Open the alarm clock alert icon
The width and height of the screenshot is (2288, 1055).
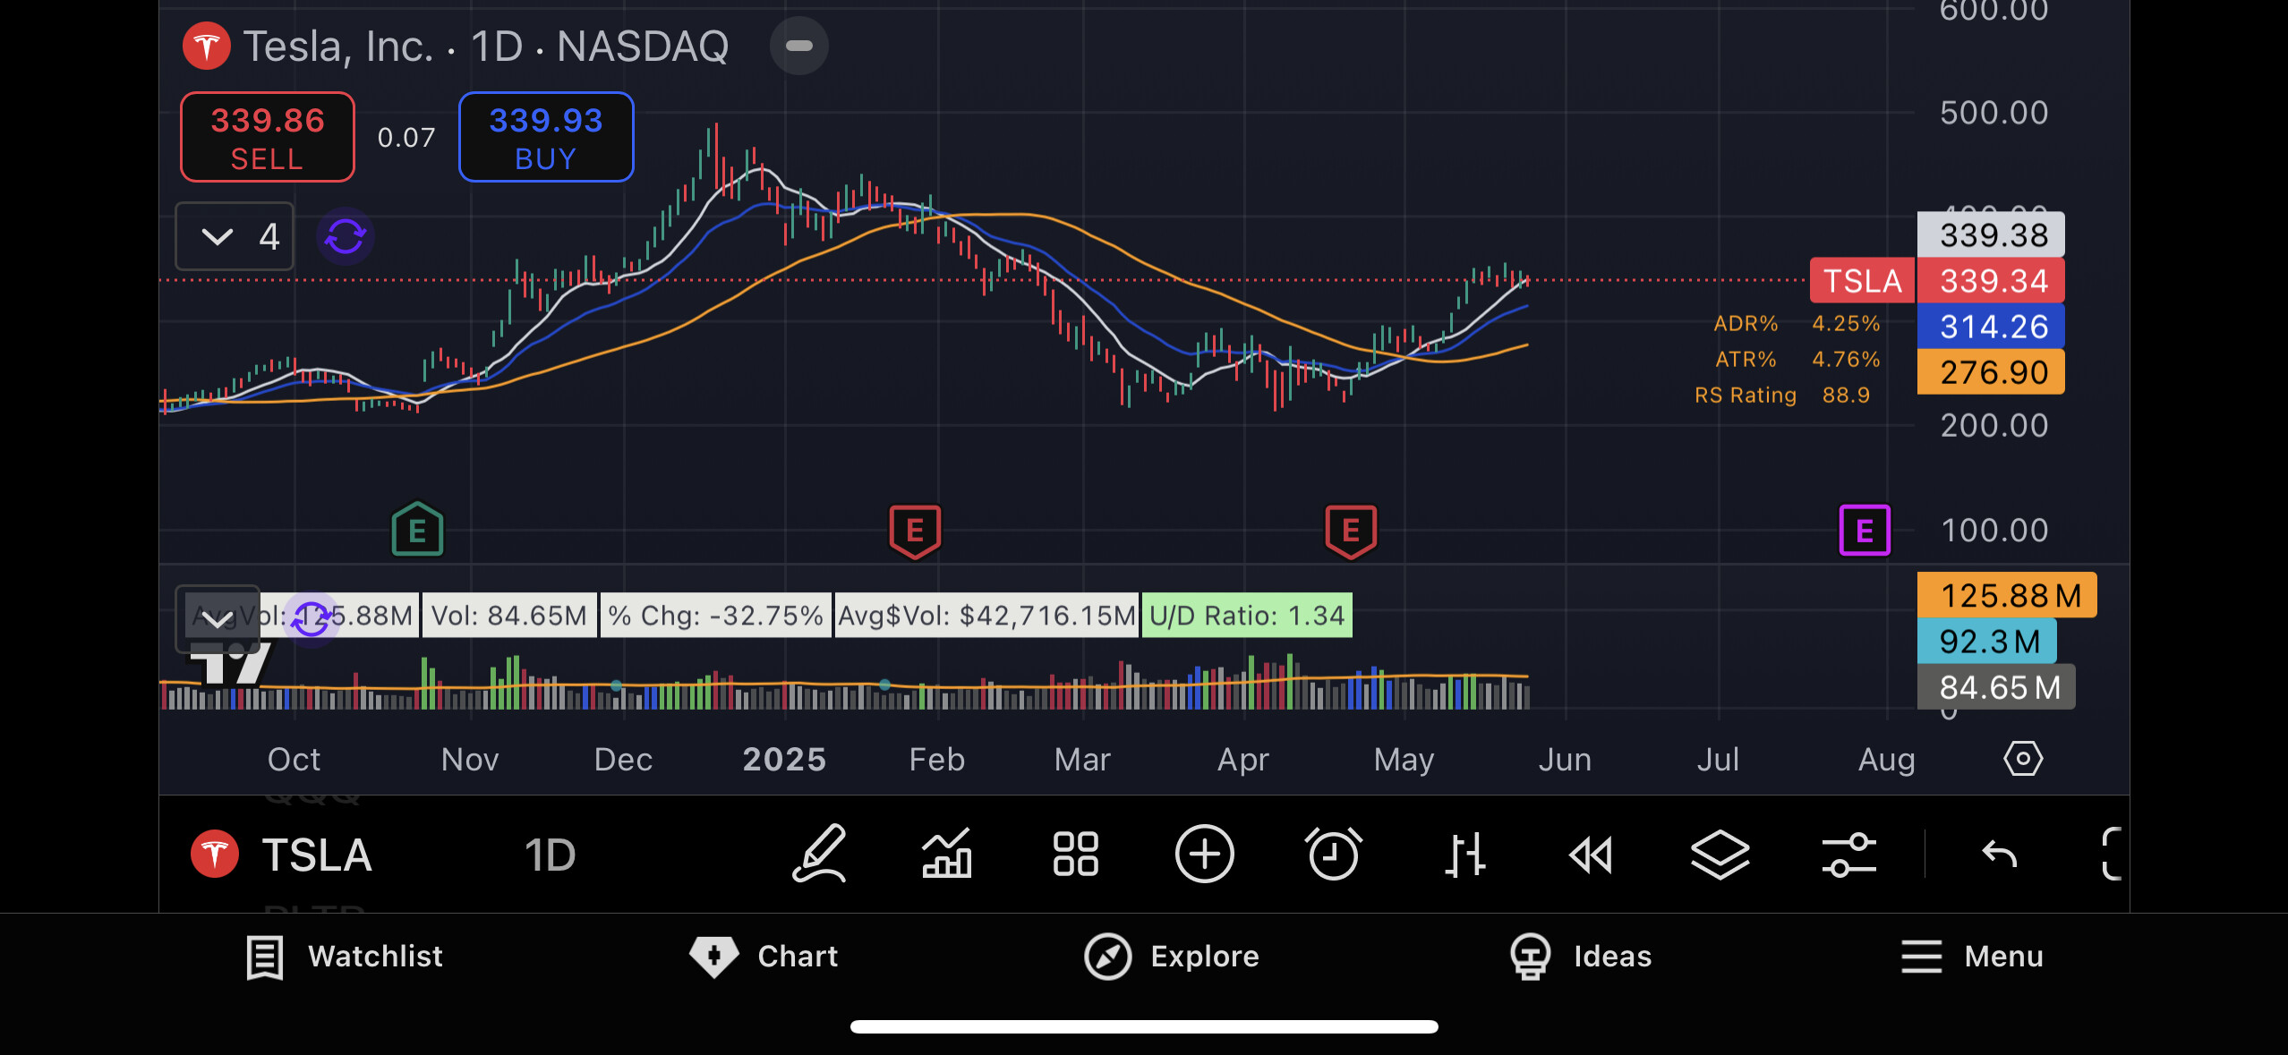point(1334,855)
